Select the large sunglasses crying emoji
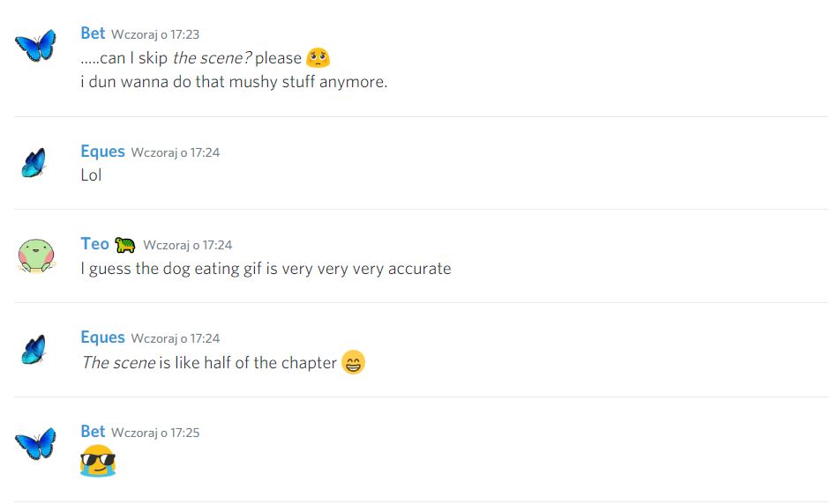 pyautogui.click(x=97, y=461)
